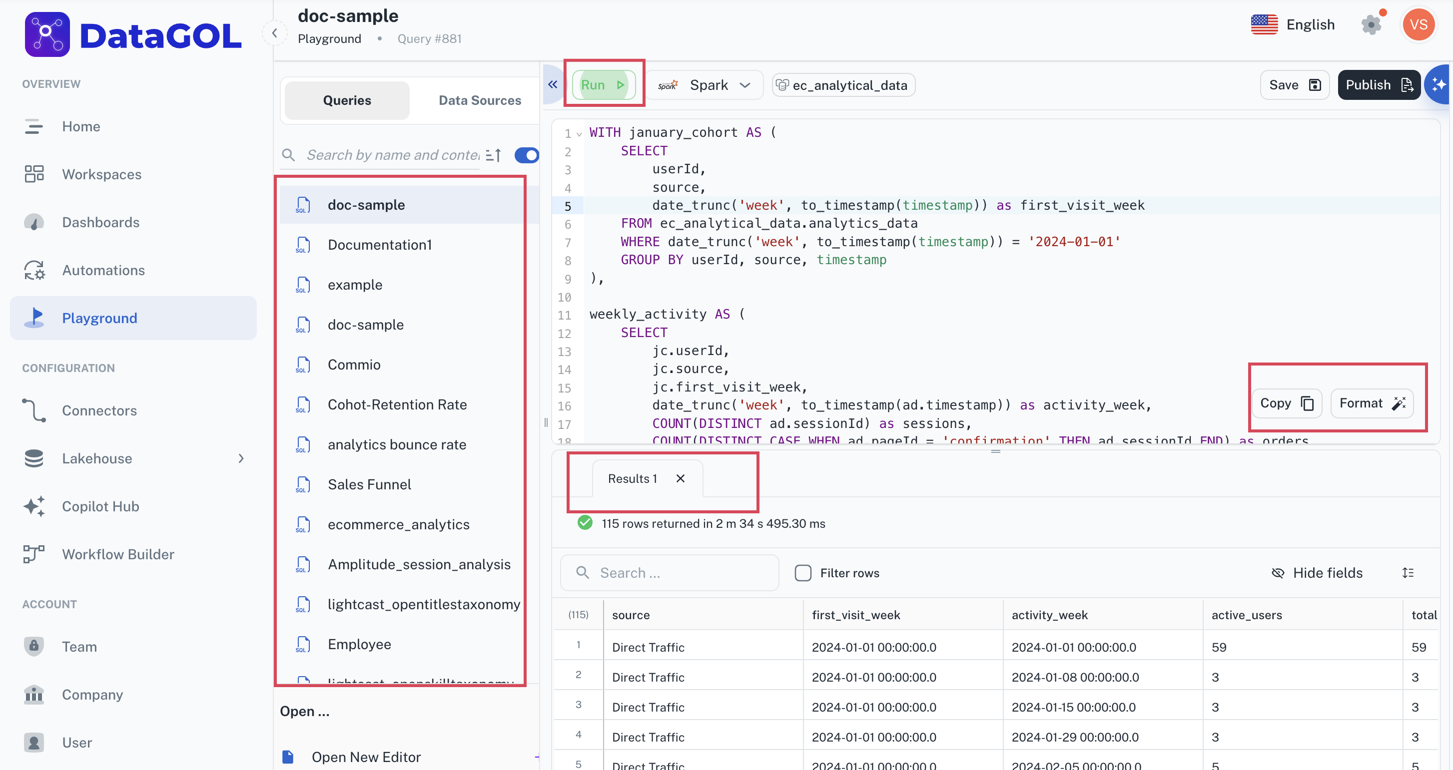Switch to the Queries tab
The width and height of the screenshot is (1453, 770).
pos(347,100)
